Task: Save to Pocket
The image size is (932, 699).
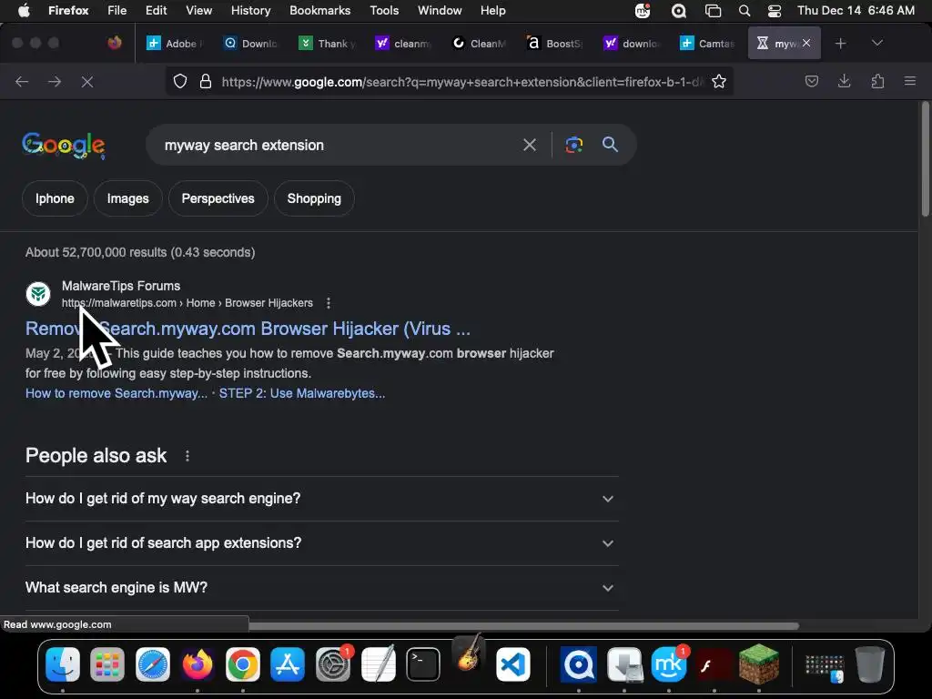Action: tap(811, 81)
